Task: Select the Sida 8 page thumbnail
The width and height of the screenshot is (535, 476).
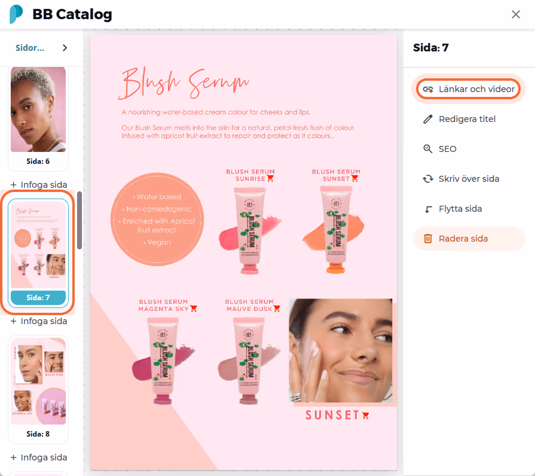Action: point(38,389)
